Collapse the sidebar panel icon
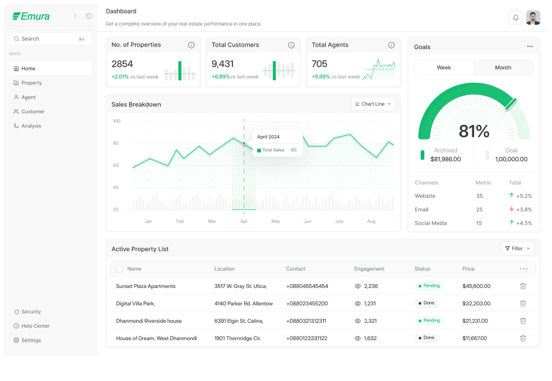Image resolution: width=552 pixels, height=381 pixels. pos(89,16)
